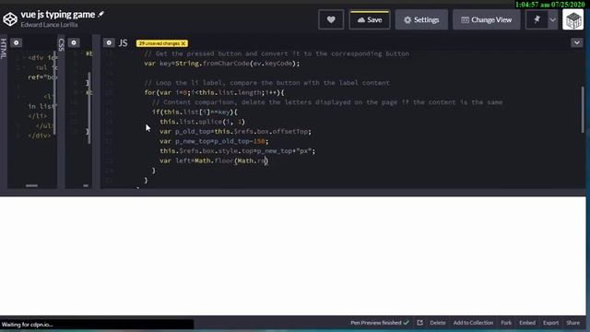This screenshot has width=590, height=332.
Task: Click author name Edward Lance Lorilla
Action: [49, 25]
